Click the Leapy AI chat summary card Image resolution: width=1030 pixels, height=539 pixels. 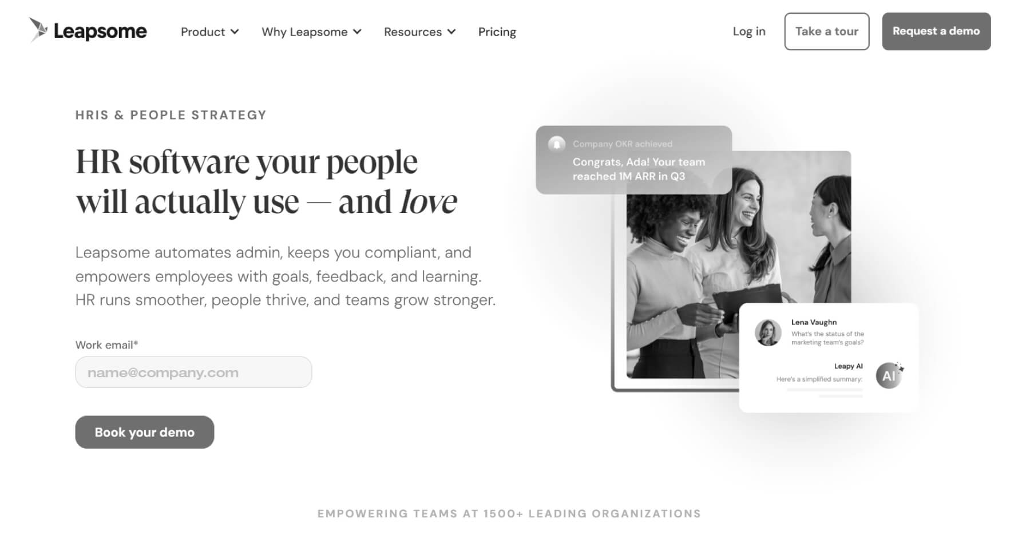(x=829, y=358)
